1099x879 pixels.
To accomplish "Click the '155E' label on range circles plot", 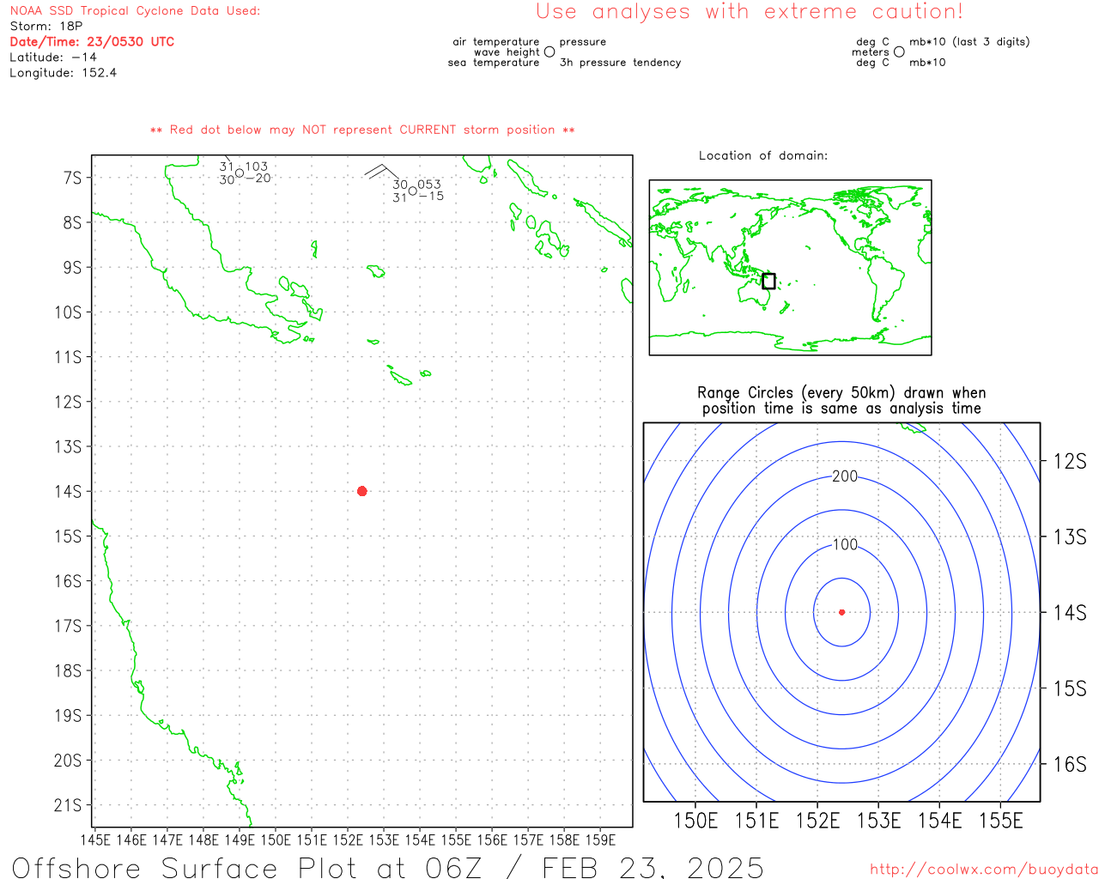I will click(x=1001, y=821).
